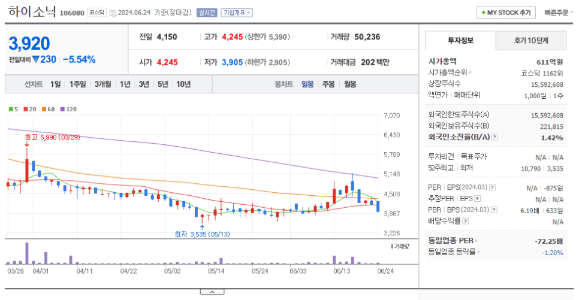Screen dimensions: 579x300
Task: Add 하이소닉 via MY STOCK 추가 button
Action: [505, 13]
